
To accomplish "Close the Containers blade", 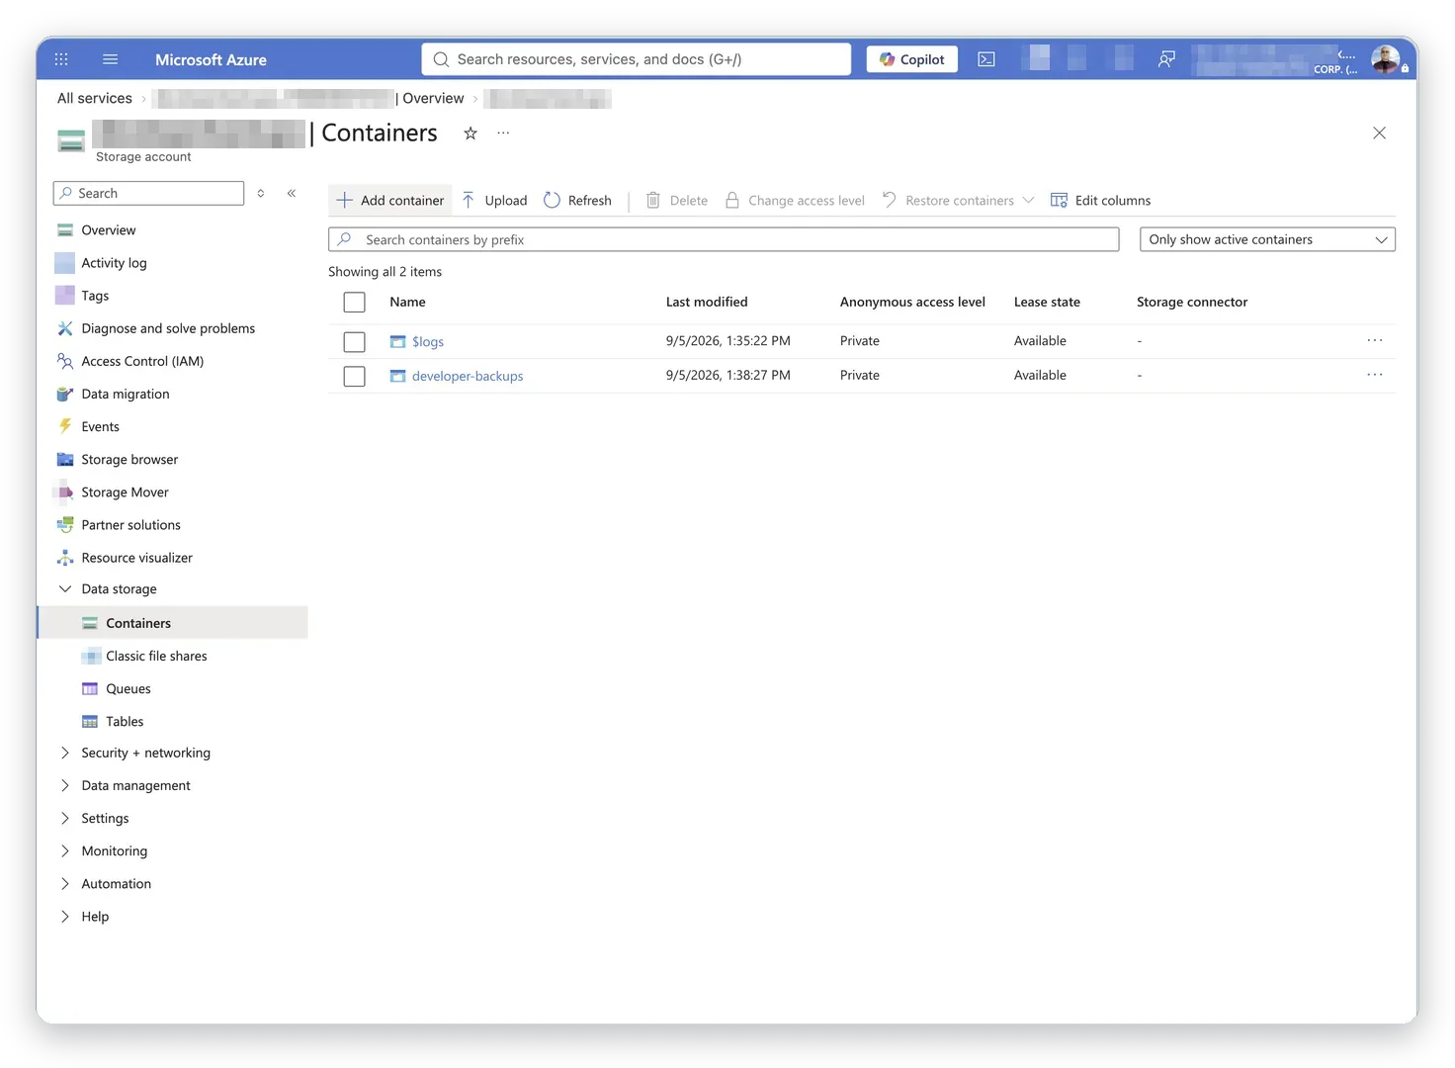I will coord(1379,133).
